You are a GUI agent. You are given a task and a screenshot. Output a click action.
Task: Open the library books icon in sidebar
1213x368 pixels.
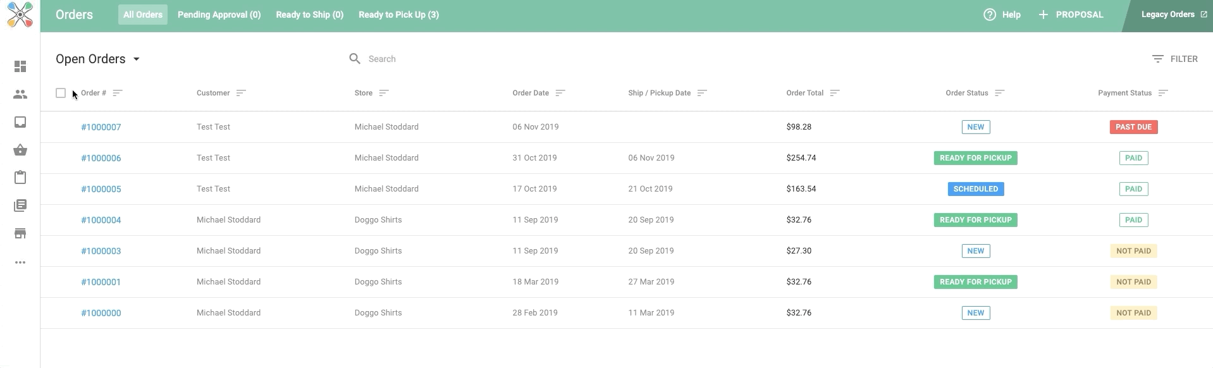[20, 205]
